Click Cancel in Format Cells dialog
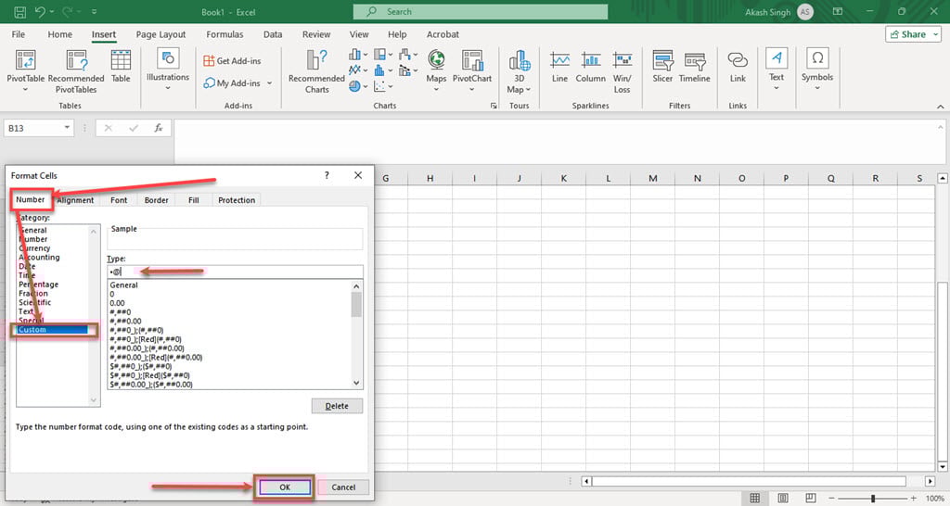This screenshot has width=950, height=506. [343, 487]
